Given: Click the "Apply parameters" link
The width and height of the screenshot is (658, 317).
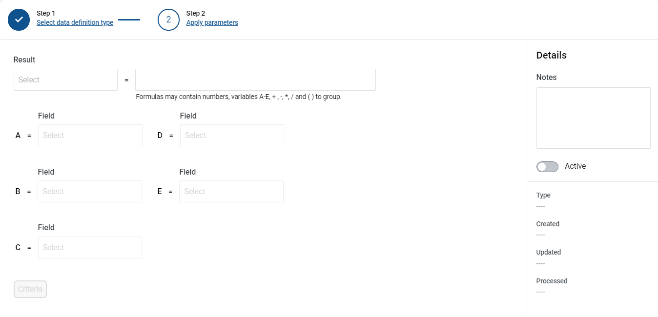Looking at the screenshot, I should 212,22.
